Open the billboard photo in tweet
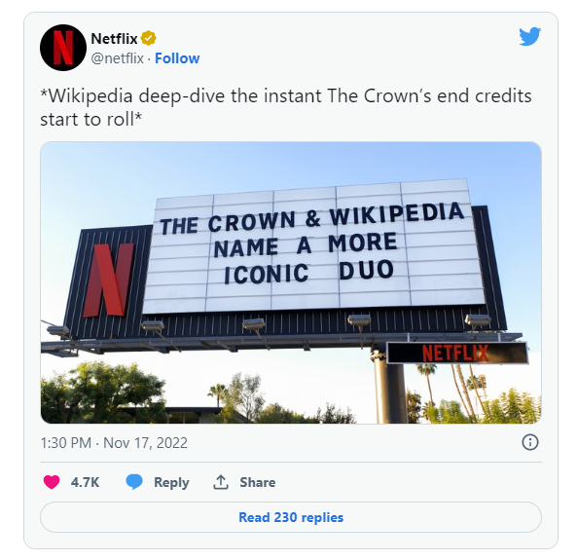578x560 pixels. pyautogui.click(x=291, y=282)
